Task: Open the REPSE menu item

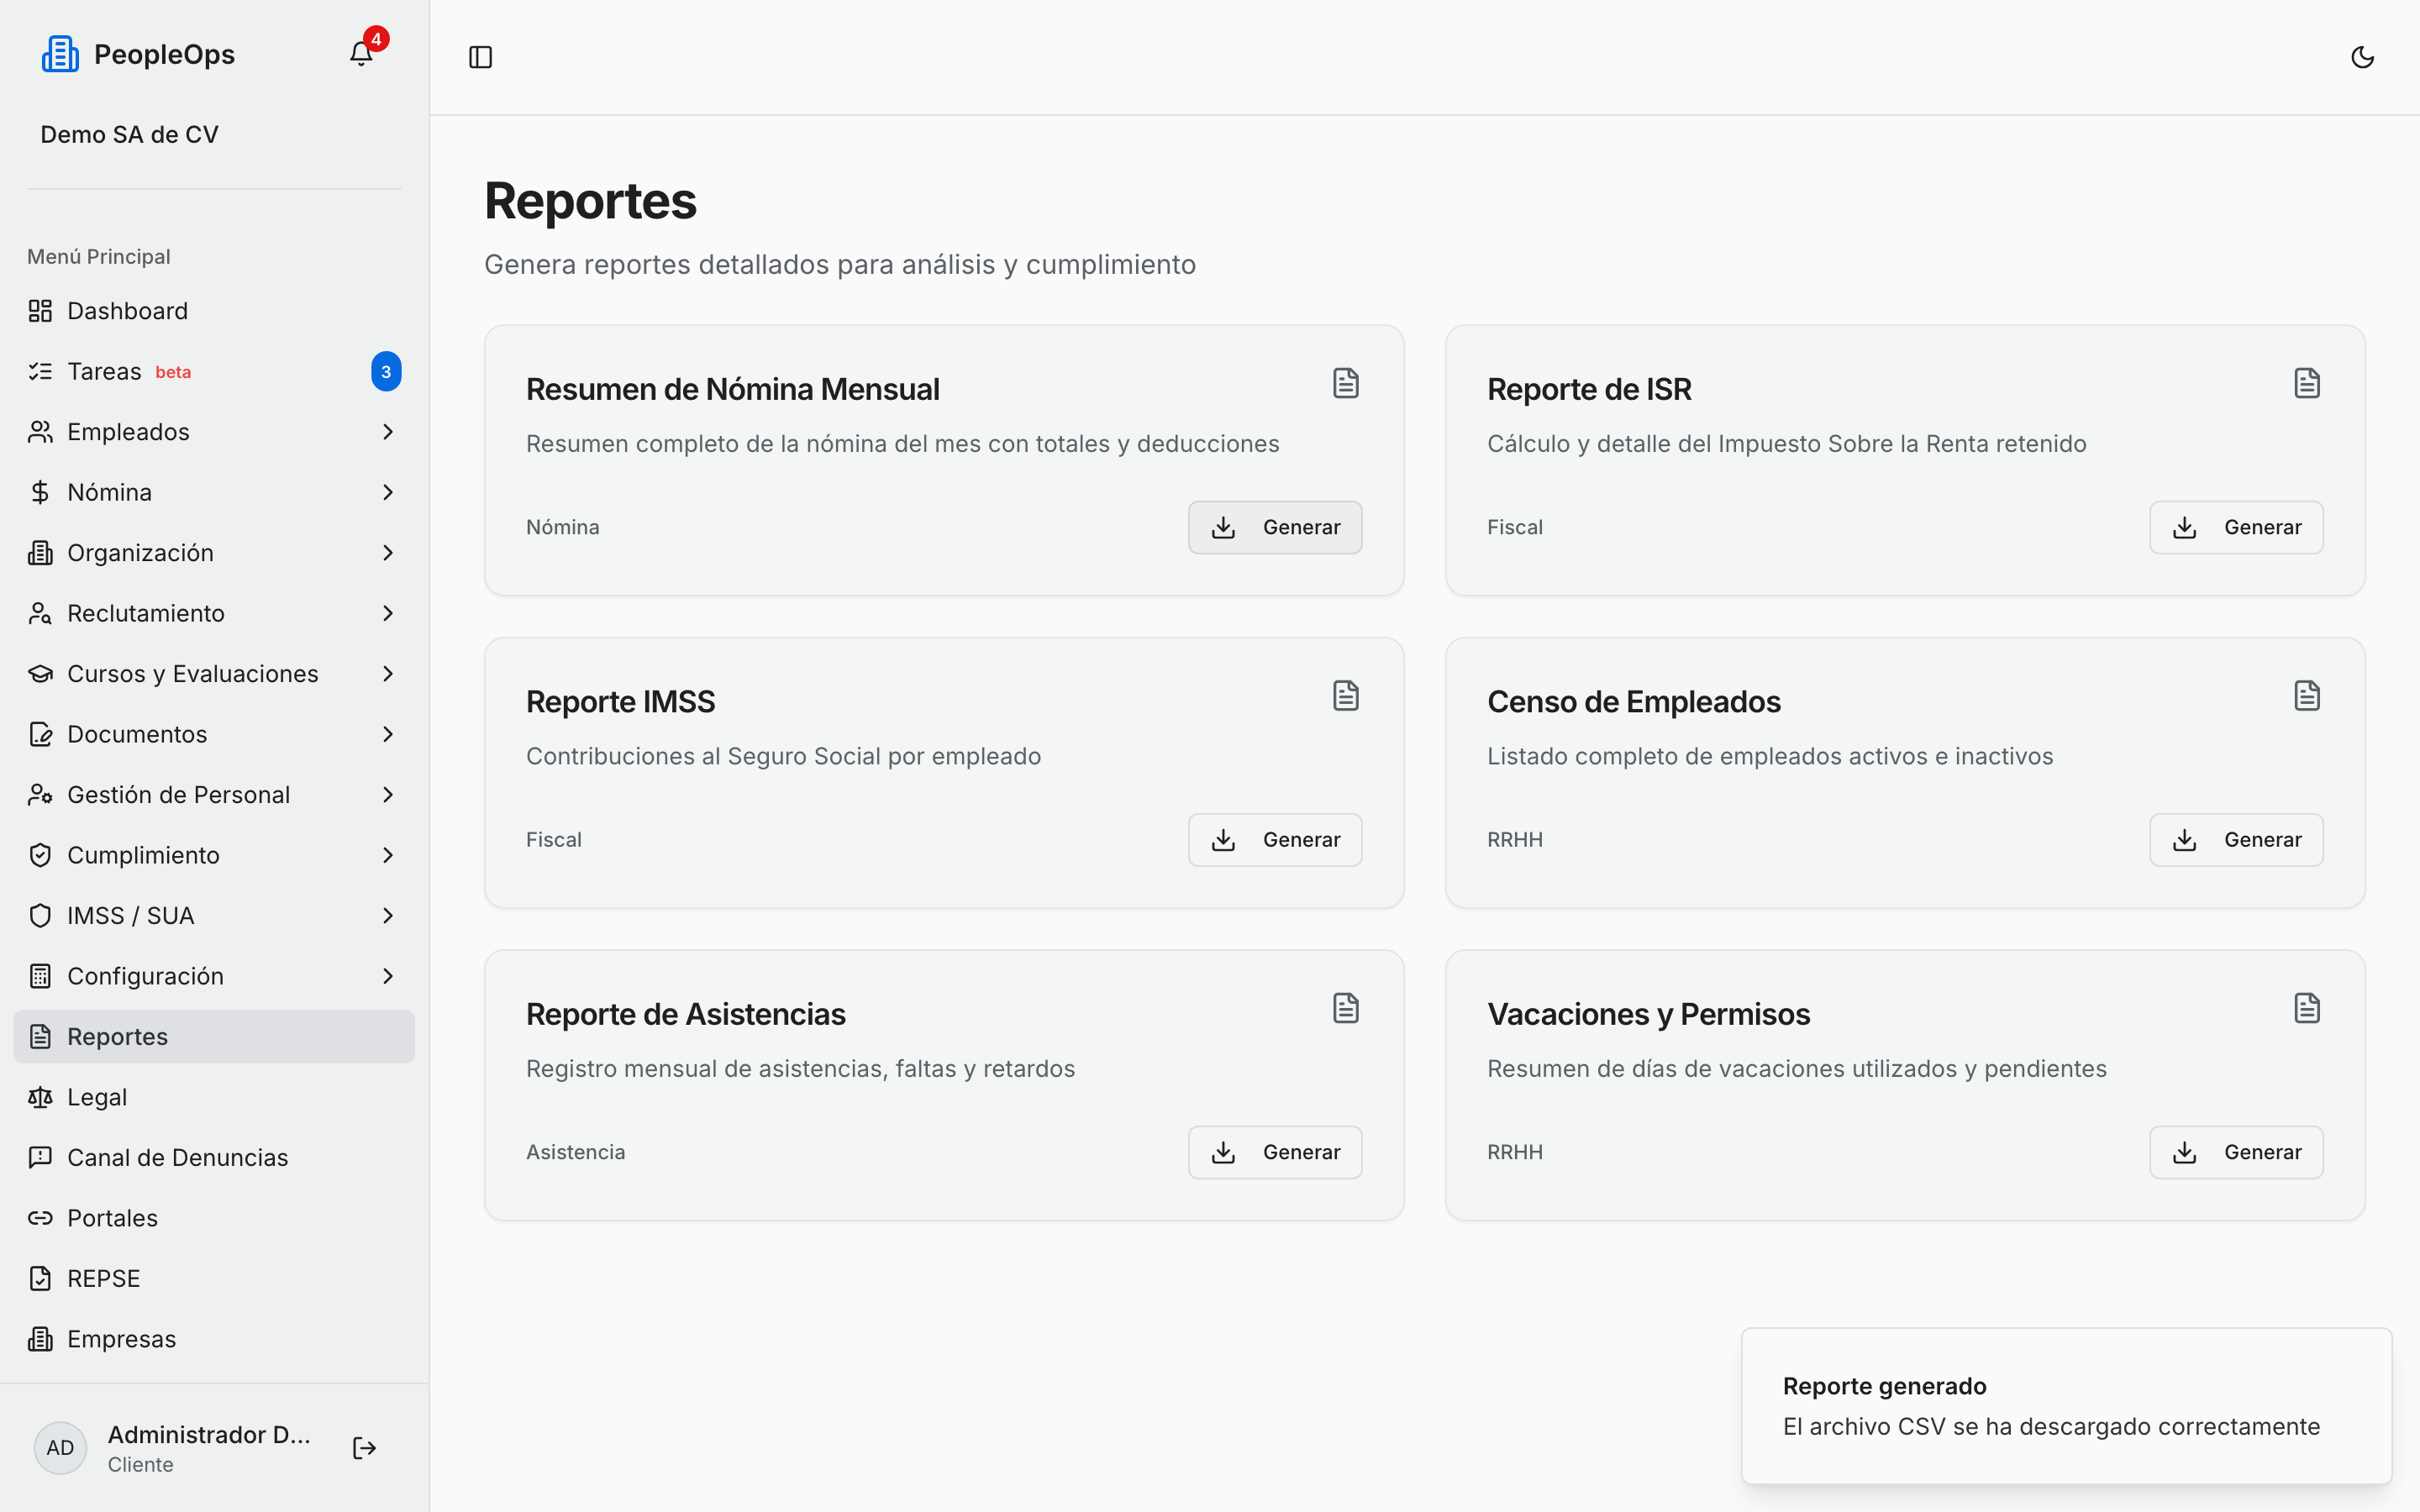Action: 214,1278
